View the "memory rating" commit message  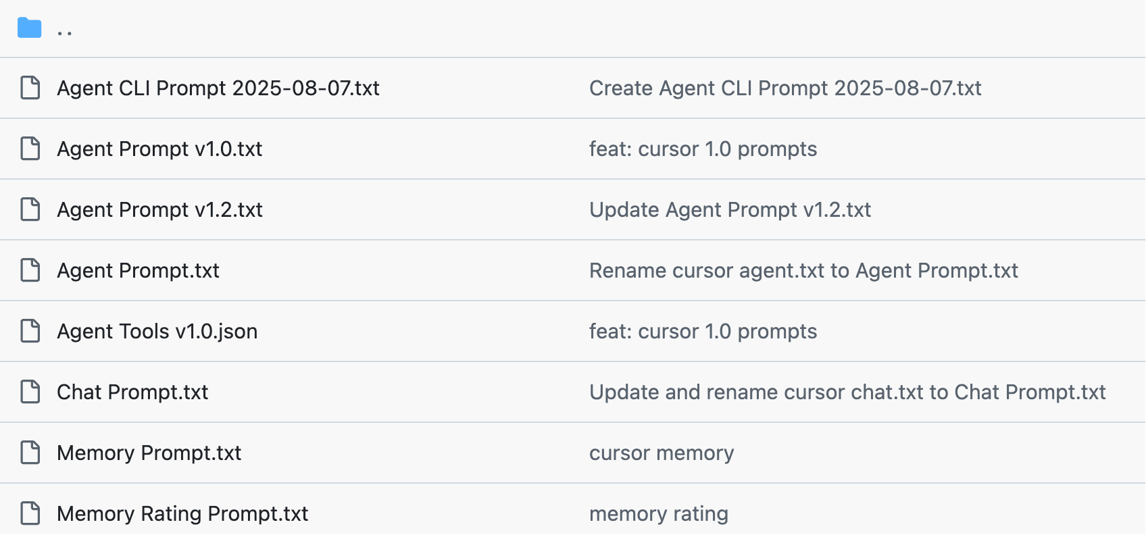(658, 514)
